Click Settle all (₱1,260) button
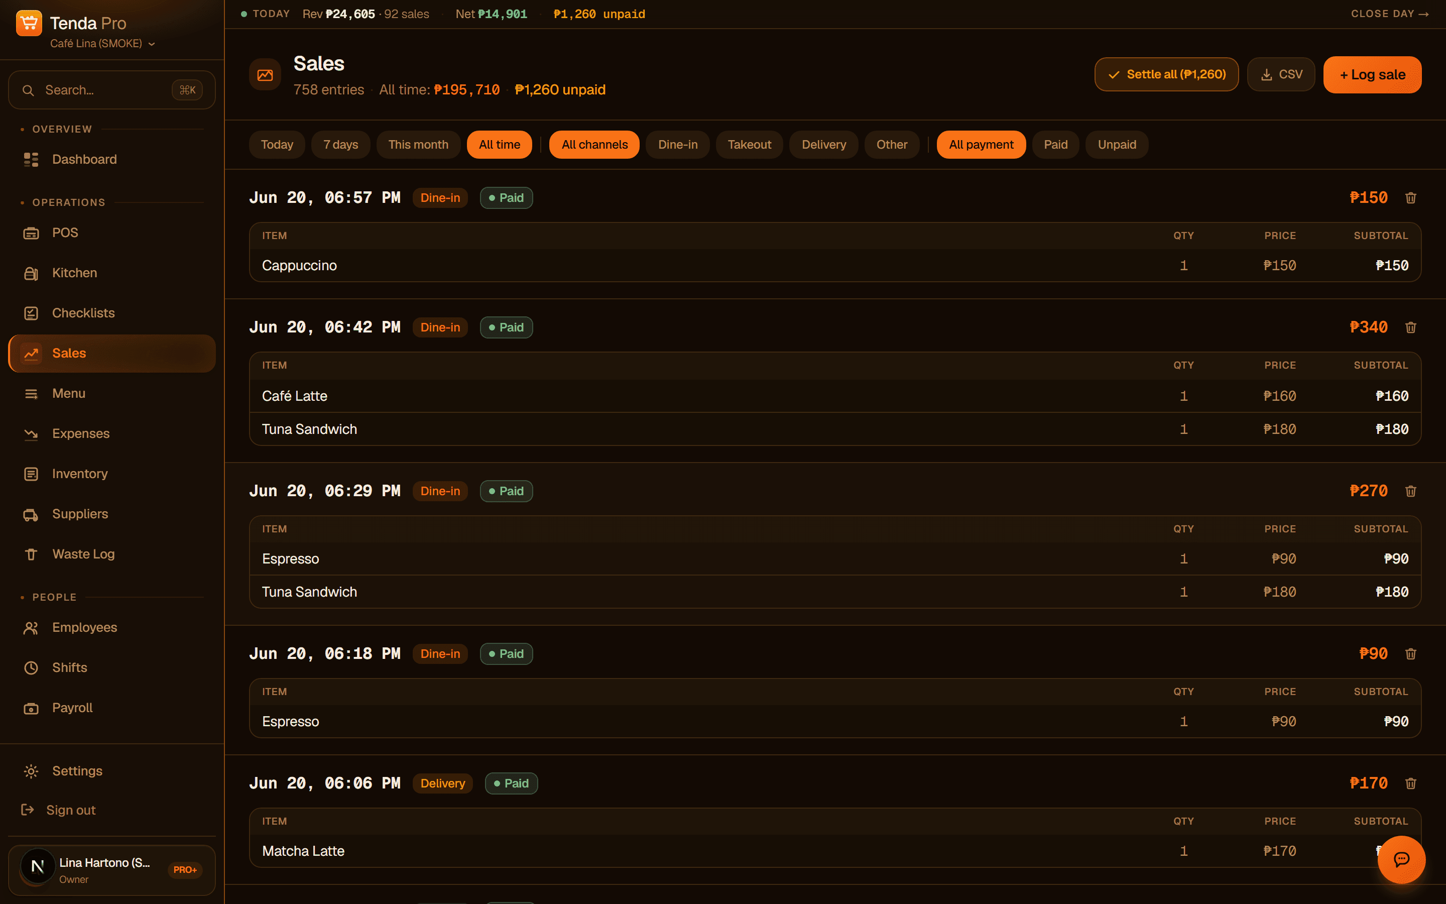The image size is (1446, 904). 1166,75
